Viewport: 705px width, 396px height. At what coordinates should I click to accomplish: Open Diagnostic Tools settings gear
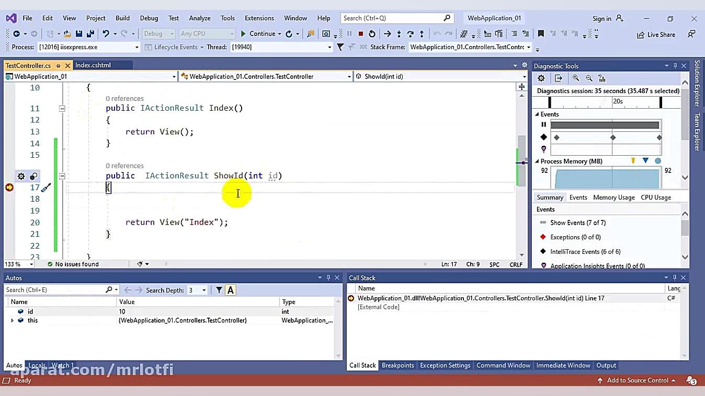[541, 78]
